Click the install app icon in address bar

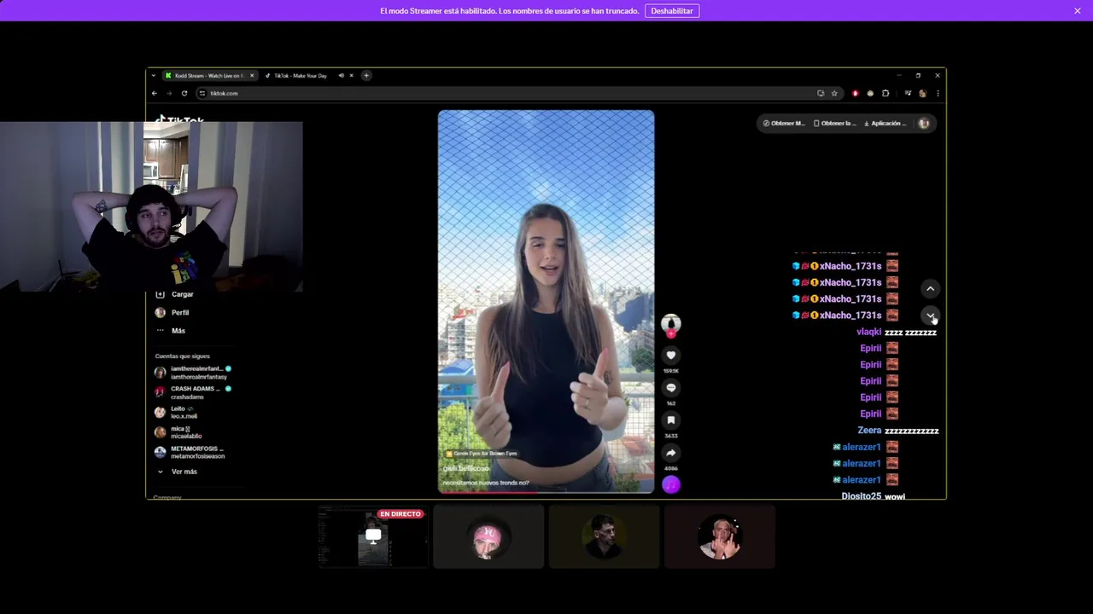pos(821,93)
